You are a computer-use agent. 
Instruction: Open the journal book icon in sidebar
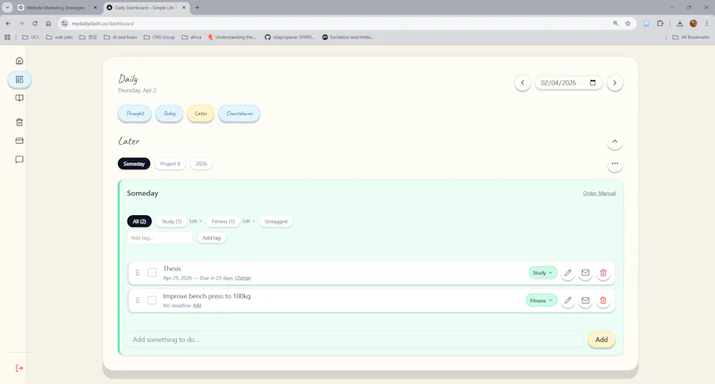coord(19,98)
